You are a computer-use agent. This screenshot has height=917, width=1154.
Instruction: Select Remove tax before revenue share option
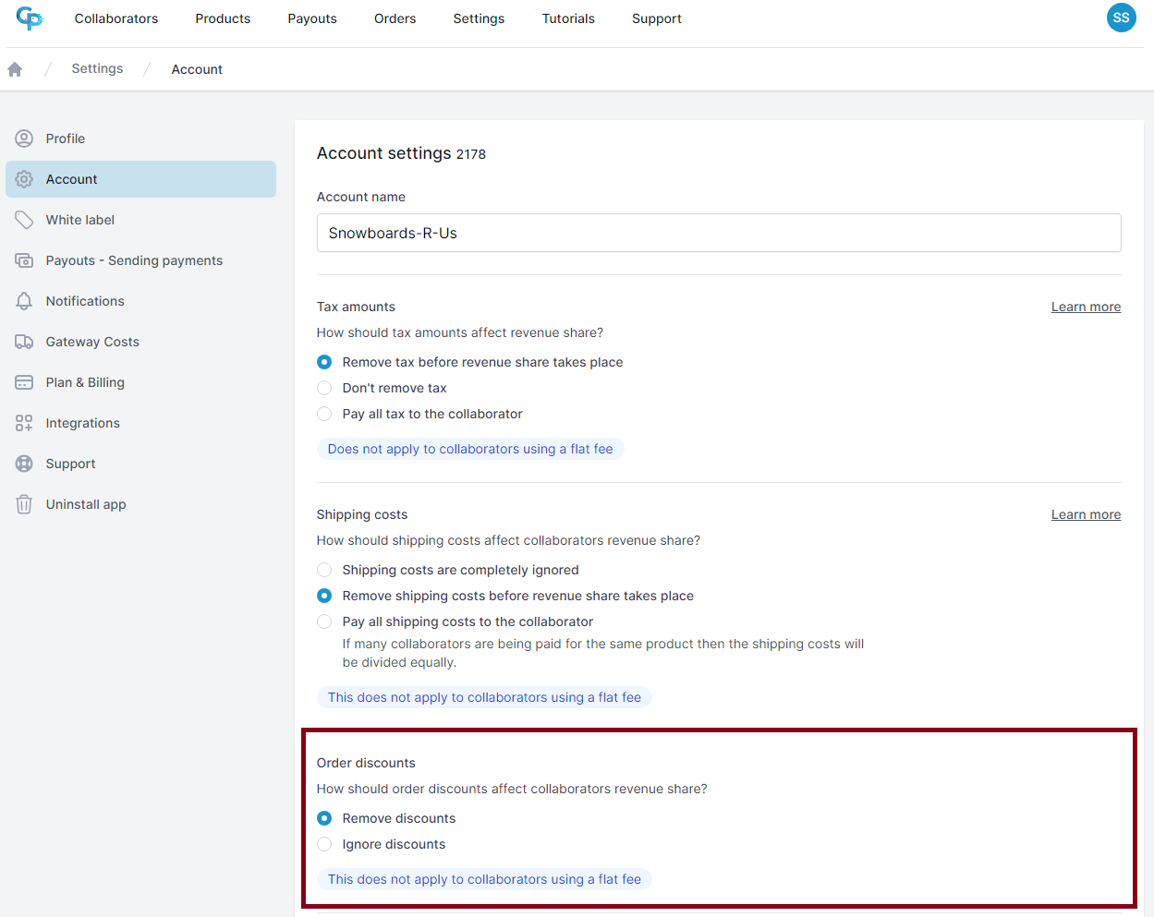coord(324,362)
